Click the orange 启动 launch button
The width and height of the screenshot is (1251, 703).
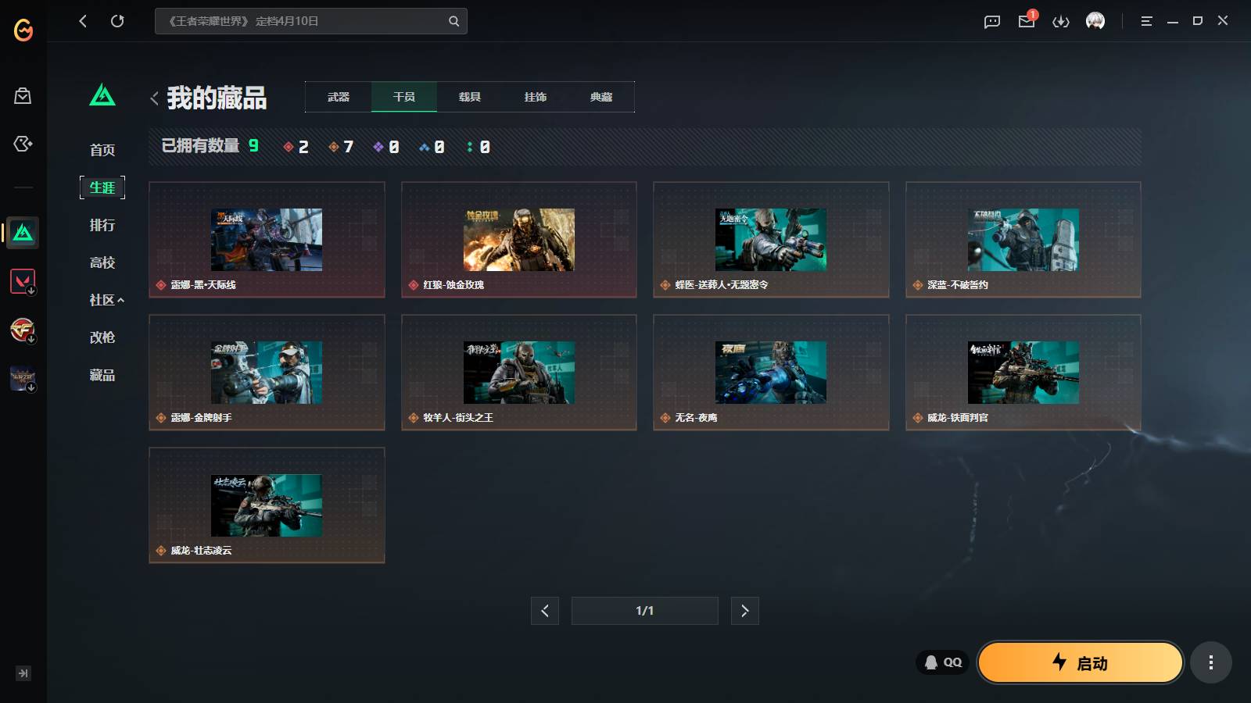pyautogui.click(x=1081, y=662)
